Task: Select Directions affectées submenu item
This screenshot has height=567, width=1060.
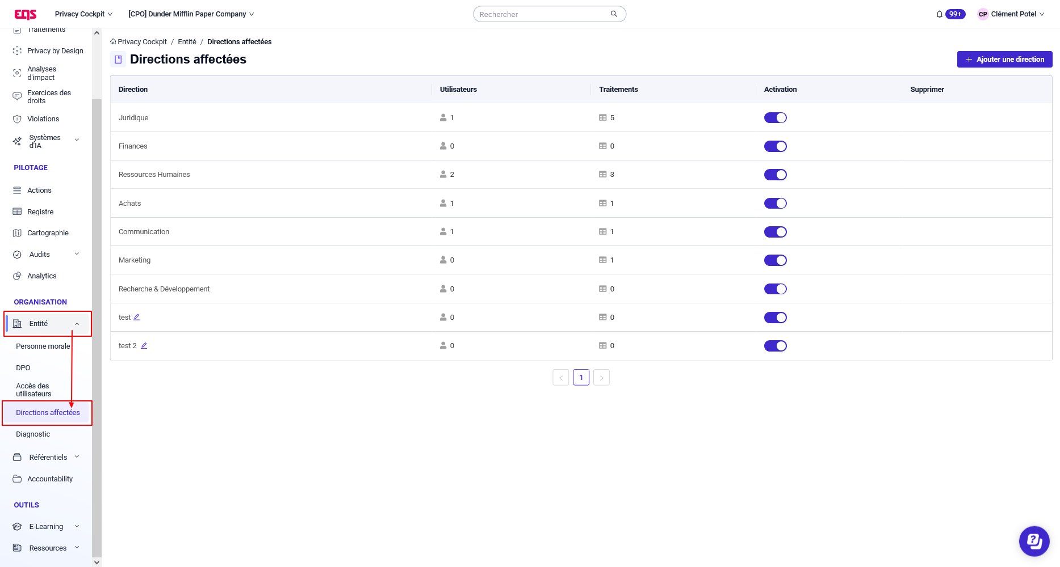Action: [48, 413]
